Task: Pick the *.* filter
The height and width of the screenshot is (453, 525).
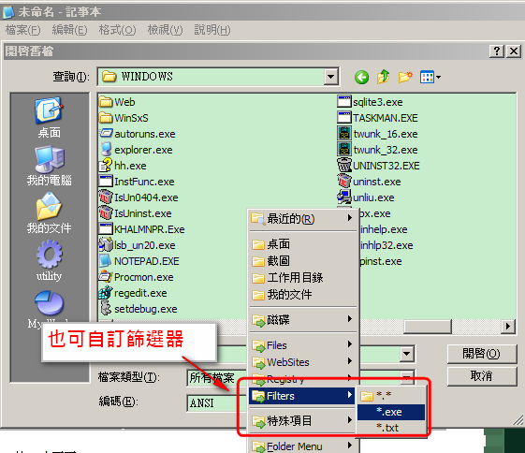Action: click(x=391, y=396)
